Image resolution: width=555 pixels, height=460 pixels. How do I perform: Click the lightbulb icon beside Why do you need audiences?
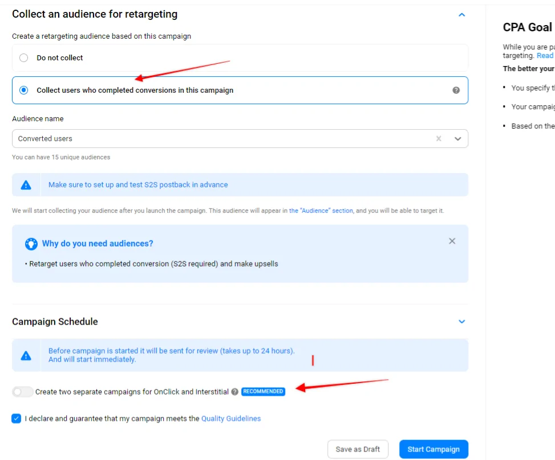31,244
